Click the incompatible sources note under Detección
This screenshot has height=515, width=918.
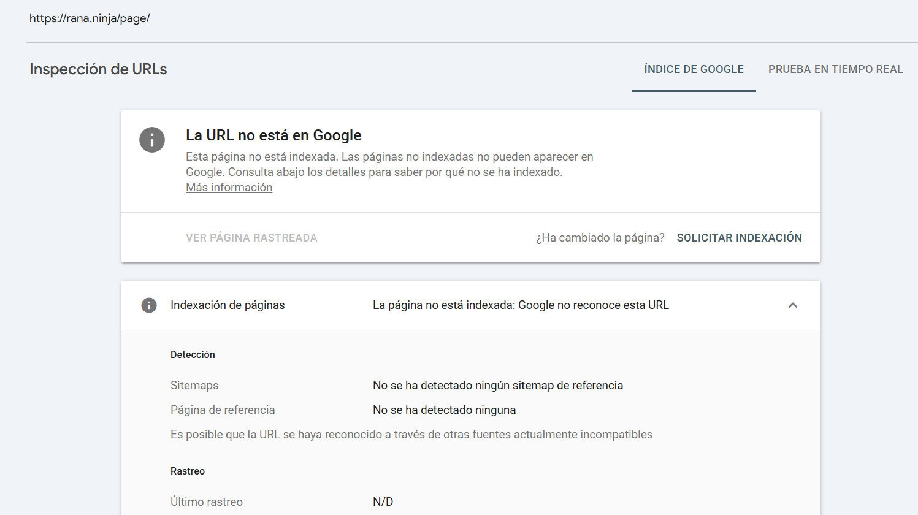point(411,434)
